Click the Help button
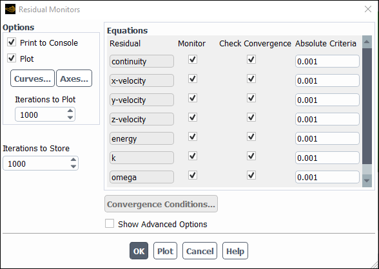Screen dimensions: 379x269 pyautogui.click(x=235, y=251)
